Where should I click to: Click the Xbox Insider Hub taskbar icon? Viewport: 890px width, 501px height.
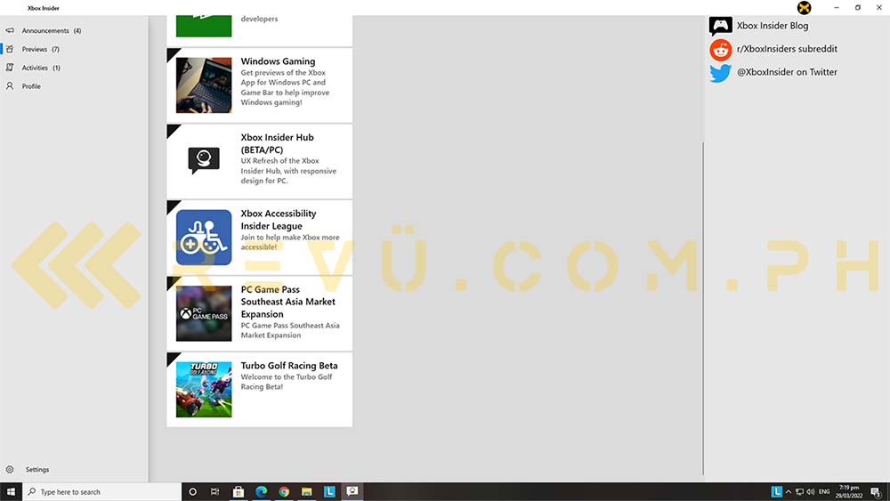pyautogui.click(x=352, y=491)
